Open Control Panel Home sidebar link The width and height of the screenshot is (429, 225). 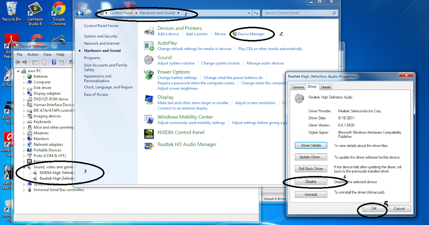click(x=101, y=26)
